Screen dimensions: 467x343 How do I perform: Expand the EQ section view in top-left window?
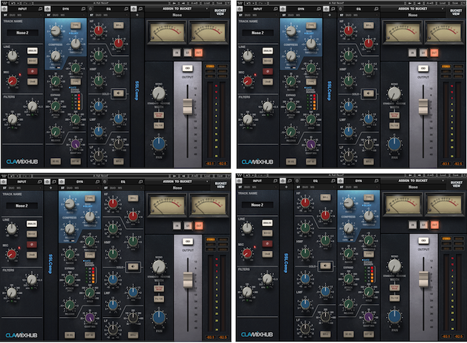[x=126, y=9]
